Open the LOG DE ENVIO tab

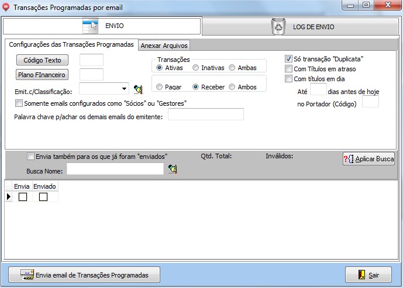click(x=302, y=26)
